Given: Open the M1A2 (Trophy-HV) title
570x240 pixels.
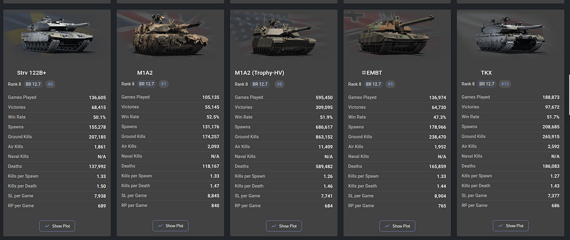Looking at the screenshot, I should (x=259, y=73).
